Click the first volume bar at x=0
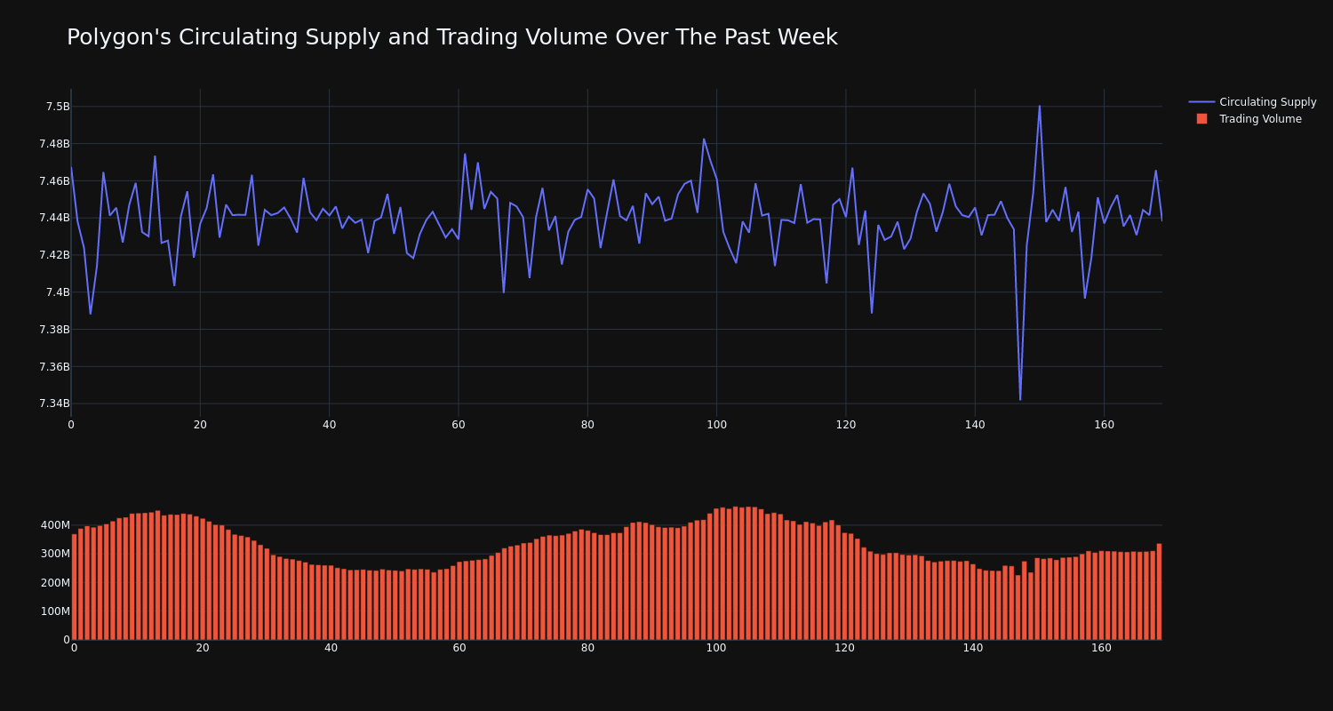Screen dimensions: 1333x711 coord(74,587)
